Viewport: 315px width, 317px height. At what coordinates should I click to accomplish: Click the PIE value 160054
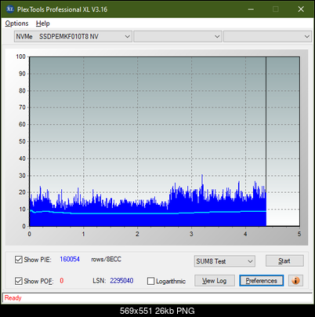click(70, 259)
